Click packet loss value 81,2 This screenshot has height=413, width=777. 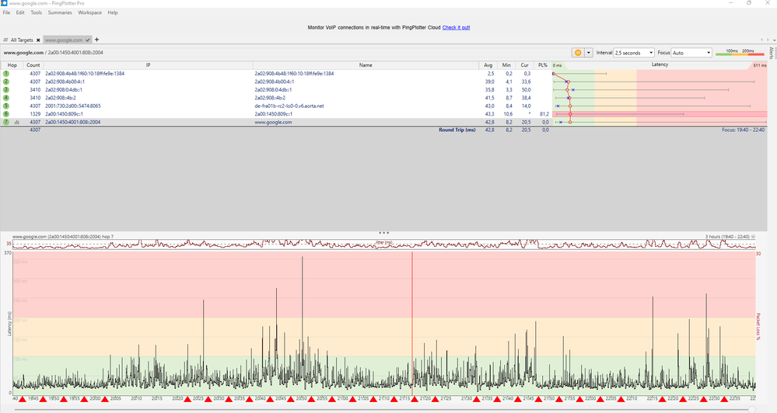[x=544, y=114]
